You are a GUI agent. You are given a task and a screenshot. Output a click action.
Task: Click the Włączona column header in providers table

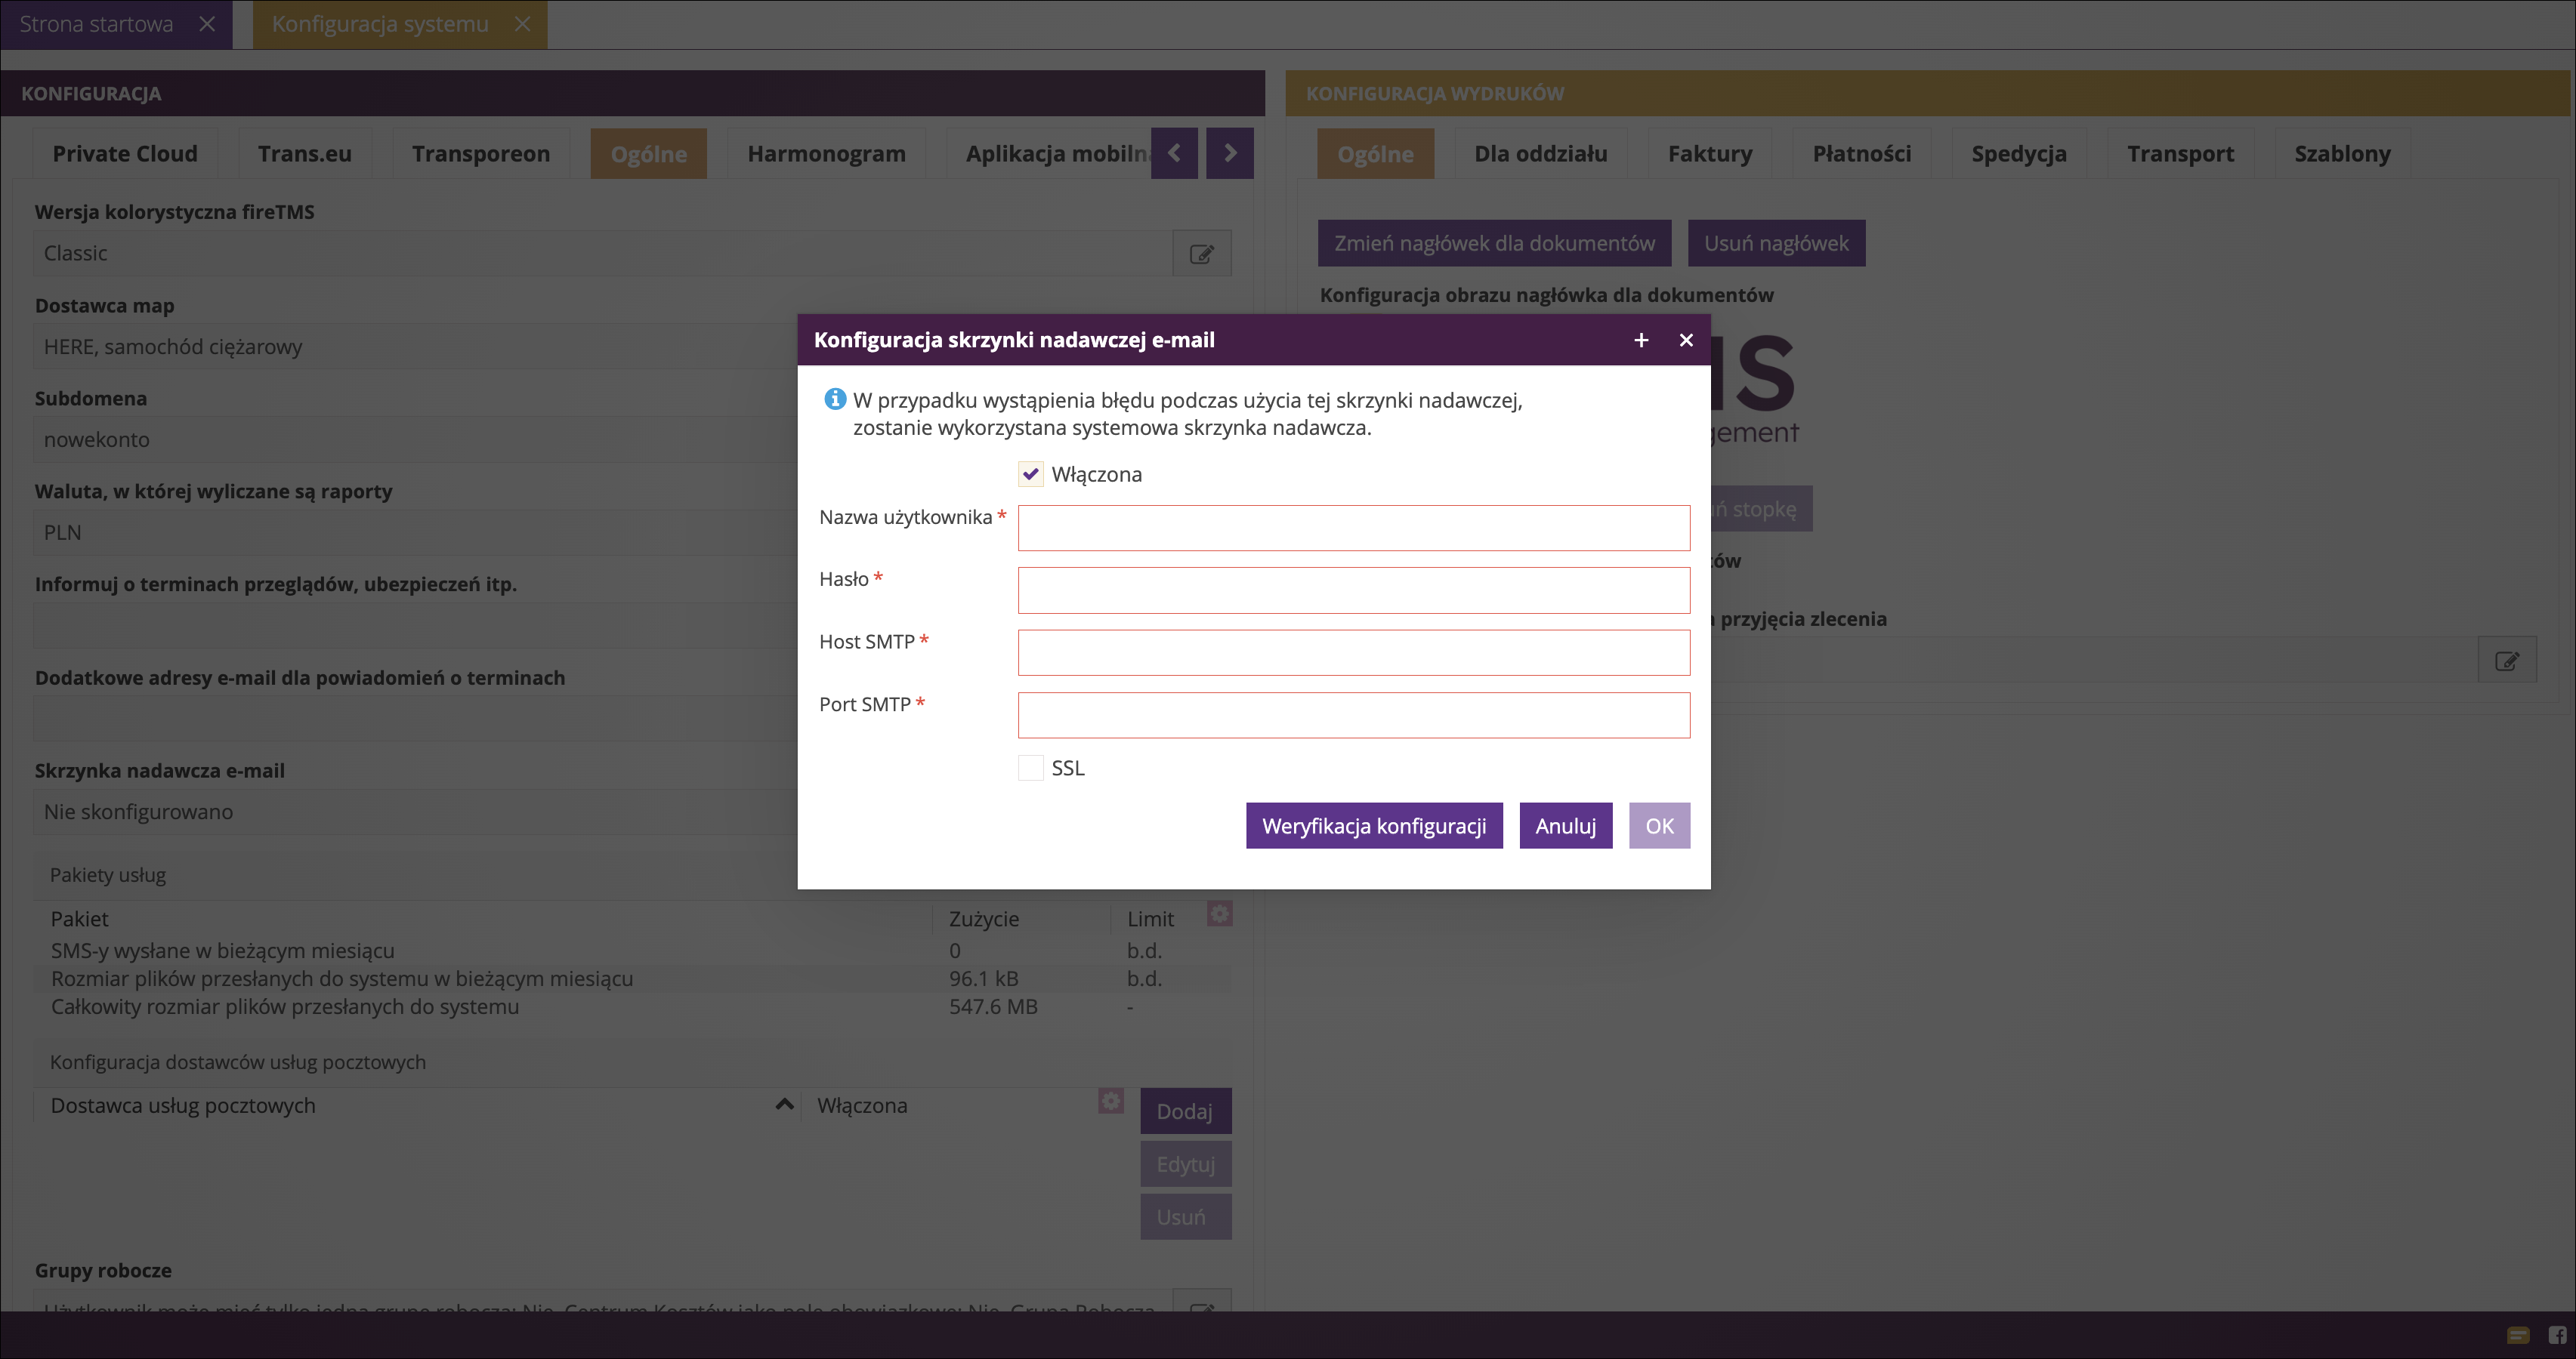point(948,1105)
